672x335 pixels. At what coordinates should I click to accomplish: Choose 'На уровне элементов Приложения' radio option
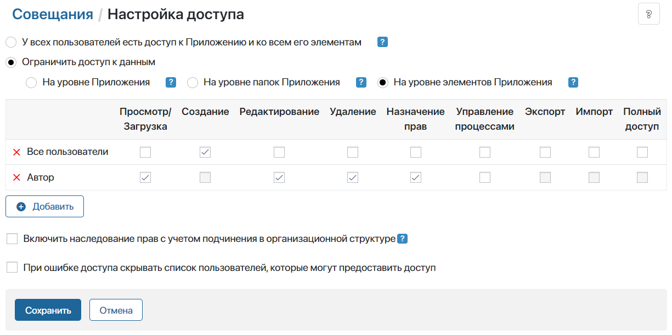point(383,83)
